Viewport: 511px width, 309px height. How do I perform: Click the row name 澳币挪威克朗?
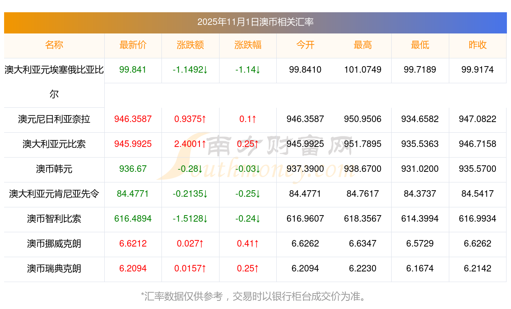pos(54,244)
